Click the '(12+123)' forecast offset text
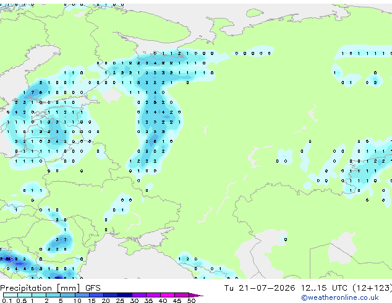 [372, 288]
